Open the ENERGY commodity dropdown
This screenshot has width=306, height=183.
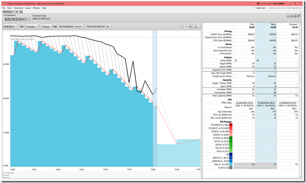[10, 26]
